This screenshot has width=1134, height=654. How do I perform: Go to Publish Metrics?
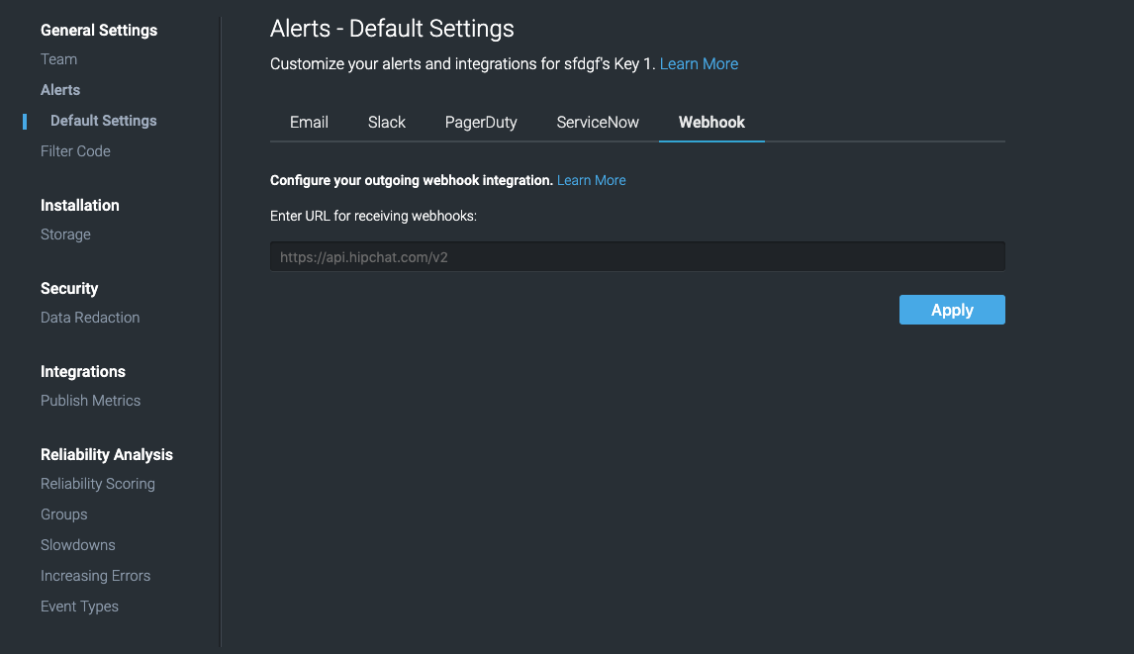click(90, 401)
